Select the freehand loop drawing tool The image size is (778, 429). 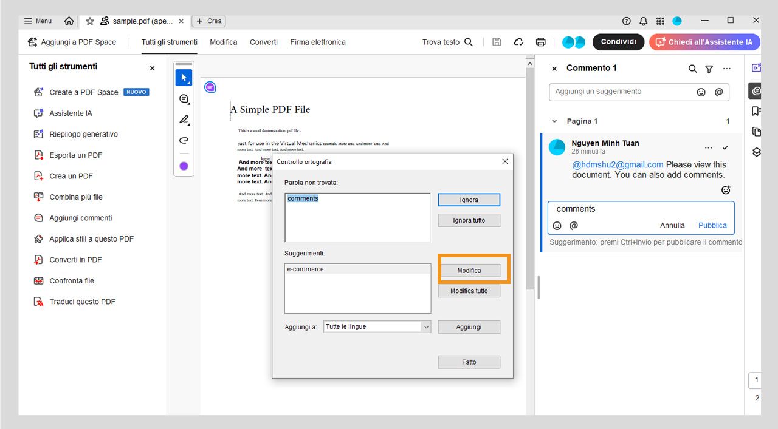[x=184, y=140]
